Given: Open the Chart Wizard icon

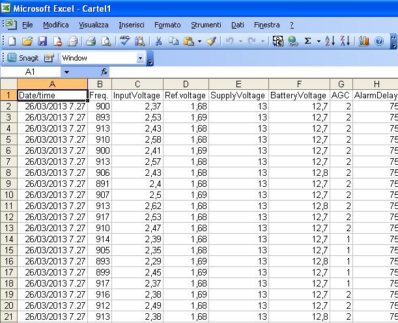Looking at the screenshot, I should click(x=364, y=41).
